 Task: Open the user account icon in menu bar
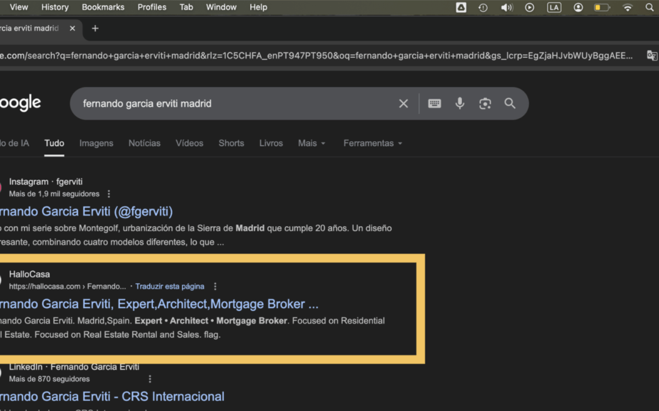click(x=578, y=7)
